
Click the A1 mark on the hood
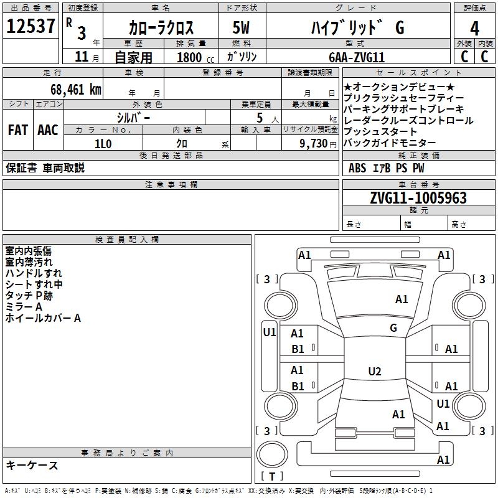(402, 299)
